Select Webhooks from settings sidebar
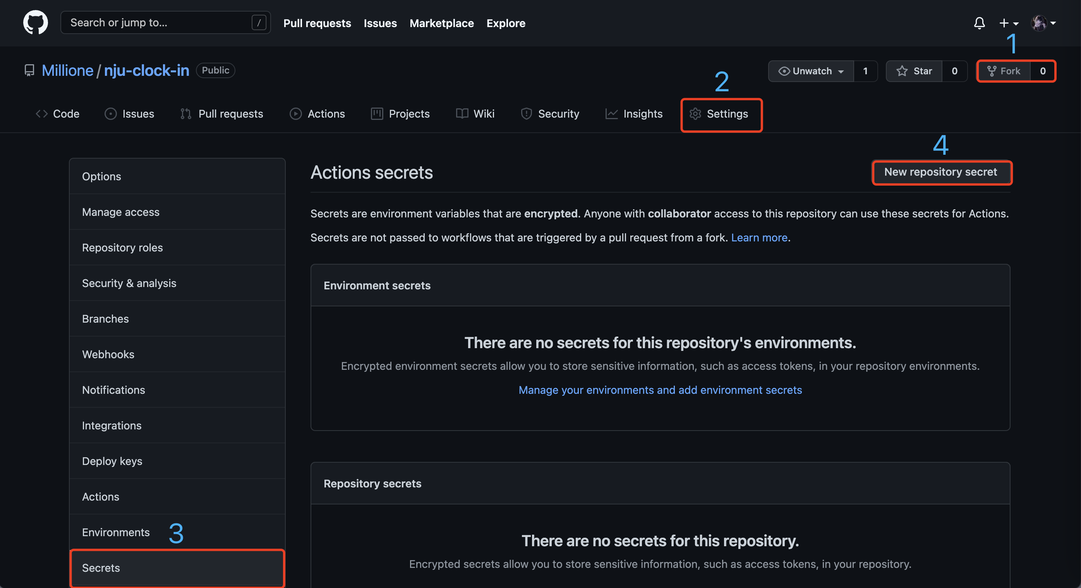Viewport: 1081px width, 588px height. (108, 354)
